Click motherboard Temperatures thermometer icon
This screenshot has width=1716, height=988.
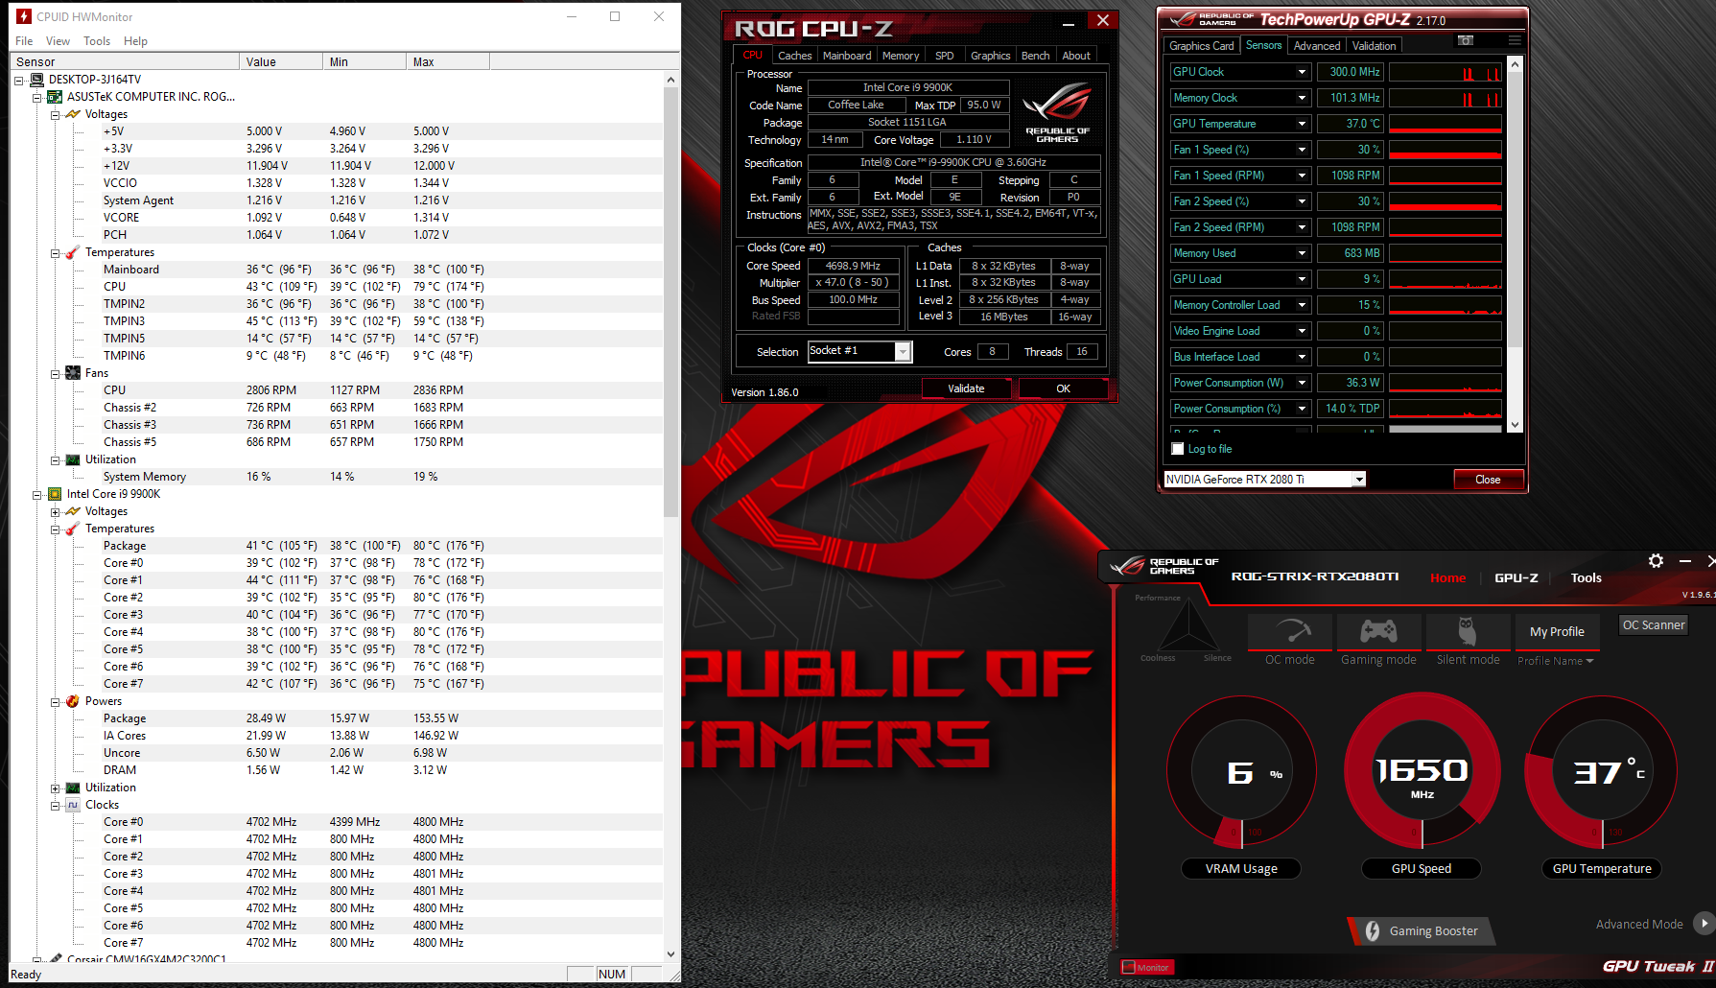(x=73, y=252)
